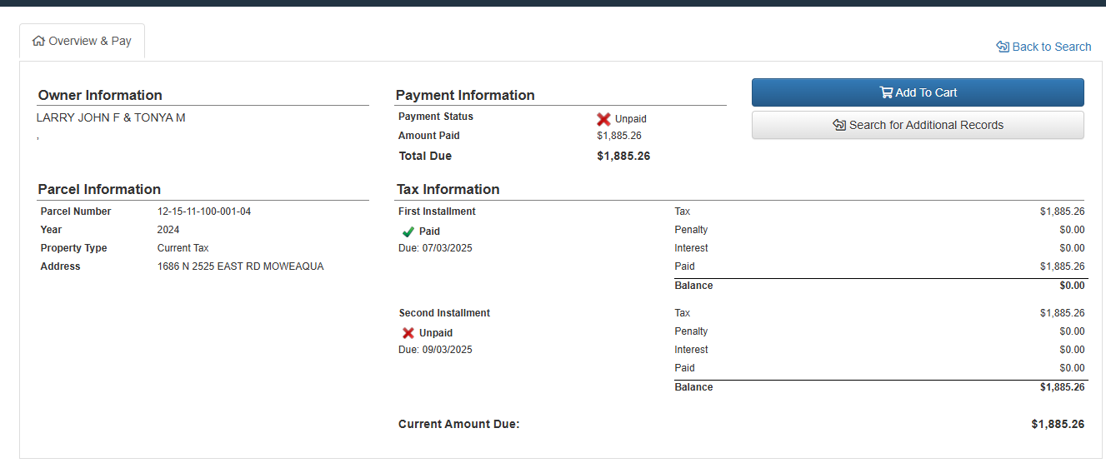Click the property address in Moweaqua
1106x468 pixels.
pos(240,266)
